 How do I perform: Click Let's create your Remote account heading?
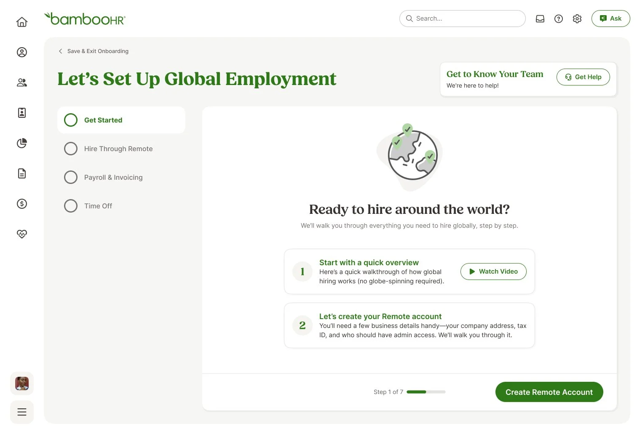[x=380, y=316]
